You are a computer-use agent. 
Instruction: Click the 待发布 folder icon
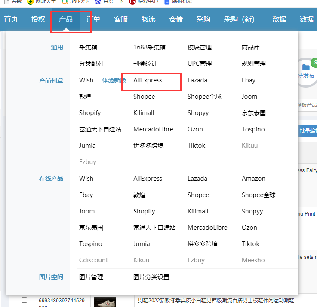pyautogui.click(x=306, y=67)
